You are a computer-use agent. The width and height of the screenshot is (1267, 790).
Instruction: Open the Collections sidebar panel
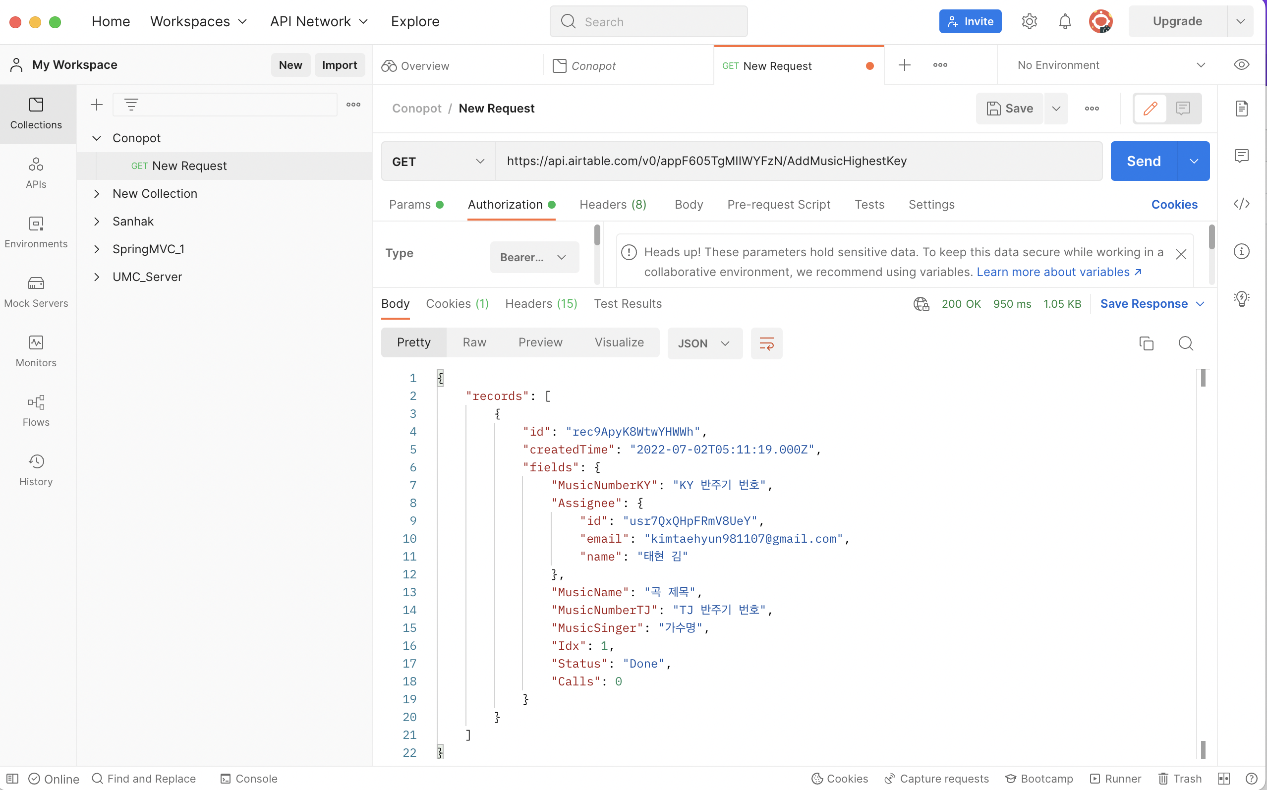(x=36, y=113)
